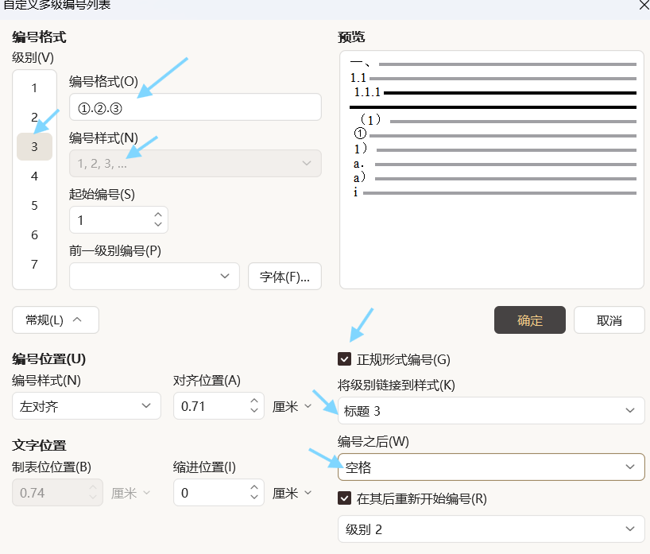This screenshot has width=650, height=554.
Task: Toggle the 正规形式编号 checkbox
Action: [x=345, y=359]
